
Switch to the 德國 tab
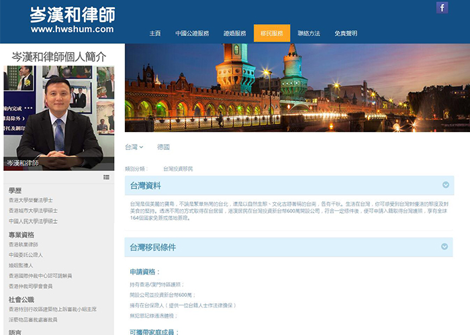pyautogui.click(x=163, y=147)
